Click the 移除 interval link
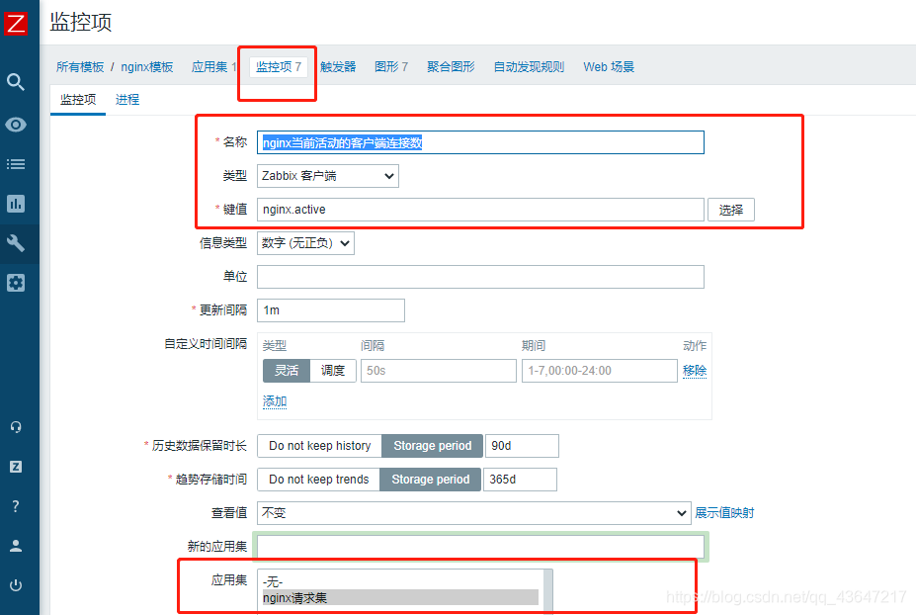 click(695, 371)
